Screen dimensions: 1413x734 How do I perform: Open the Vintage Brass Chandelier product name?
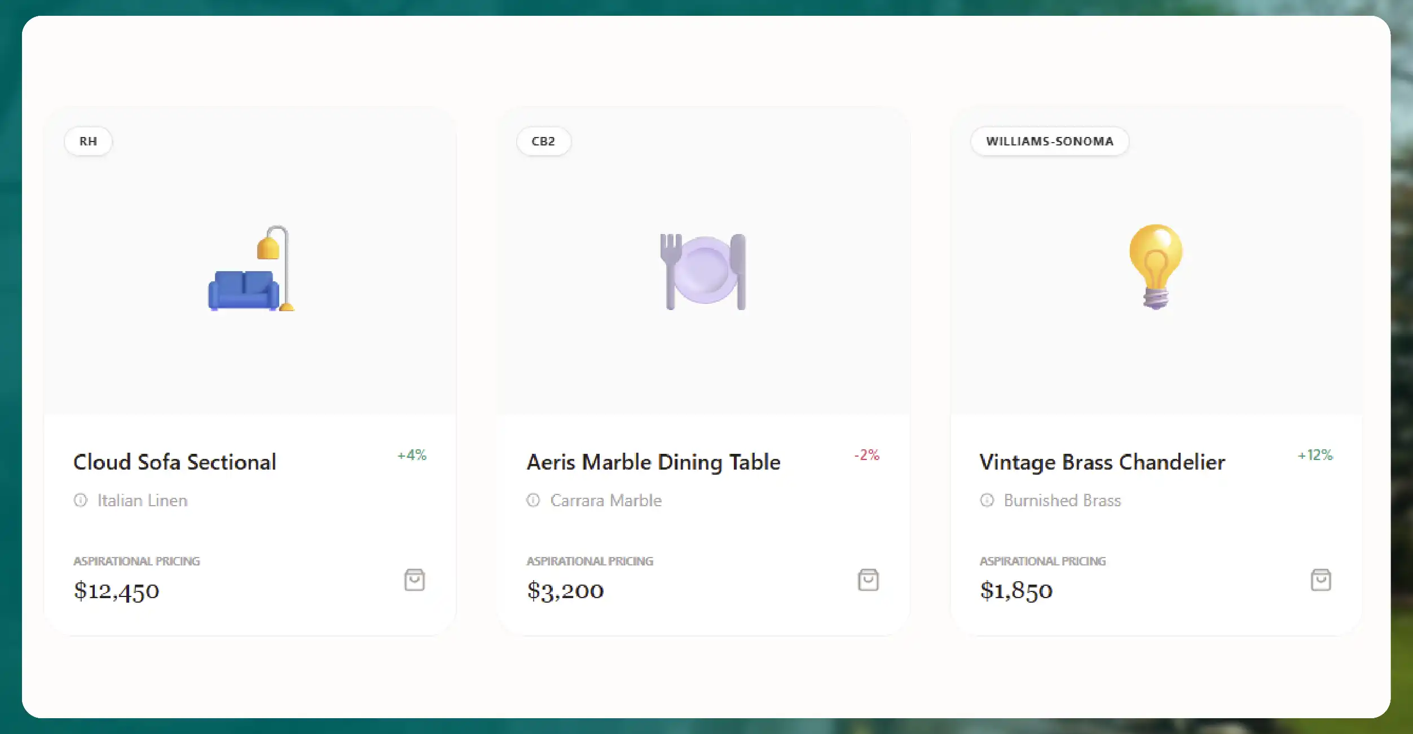[1102, 462]
